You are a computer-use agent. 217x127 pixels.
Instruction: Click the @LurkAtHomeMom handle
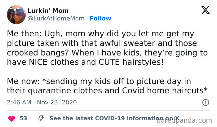(x=56, y=18)
